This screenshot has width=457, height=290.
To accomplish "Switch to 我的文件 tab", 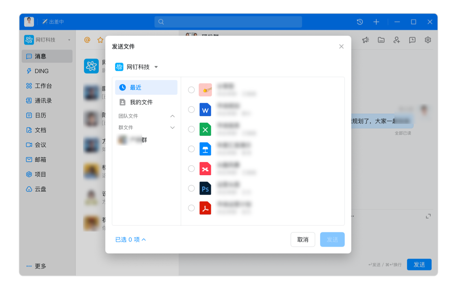I will 141,102.
